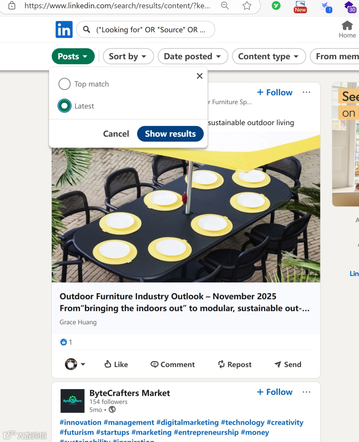The width and height of the screenshot is (359, 442).
Task: Follow ByteCrafters Market
Action: (275, 392)
